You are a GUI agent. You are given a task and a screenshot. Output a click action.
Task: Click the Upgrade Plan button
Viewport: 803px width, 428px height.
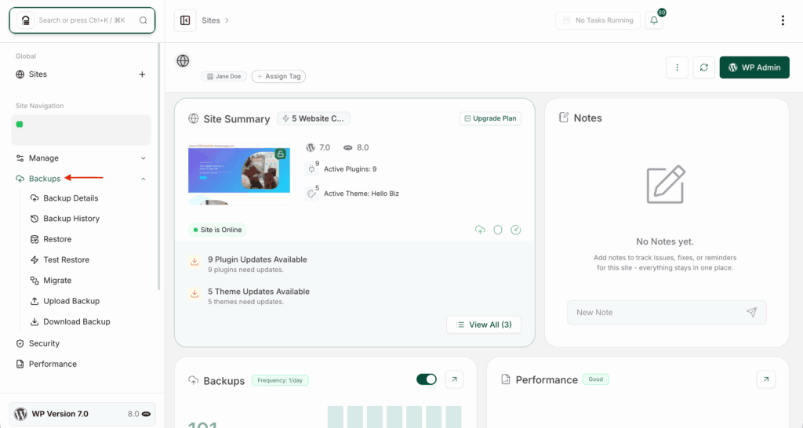(490, 118)
